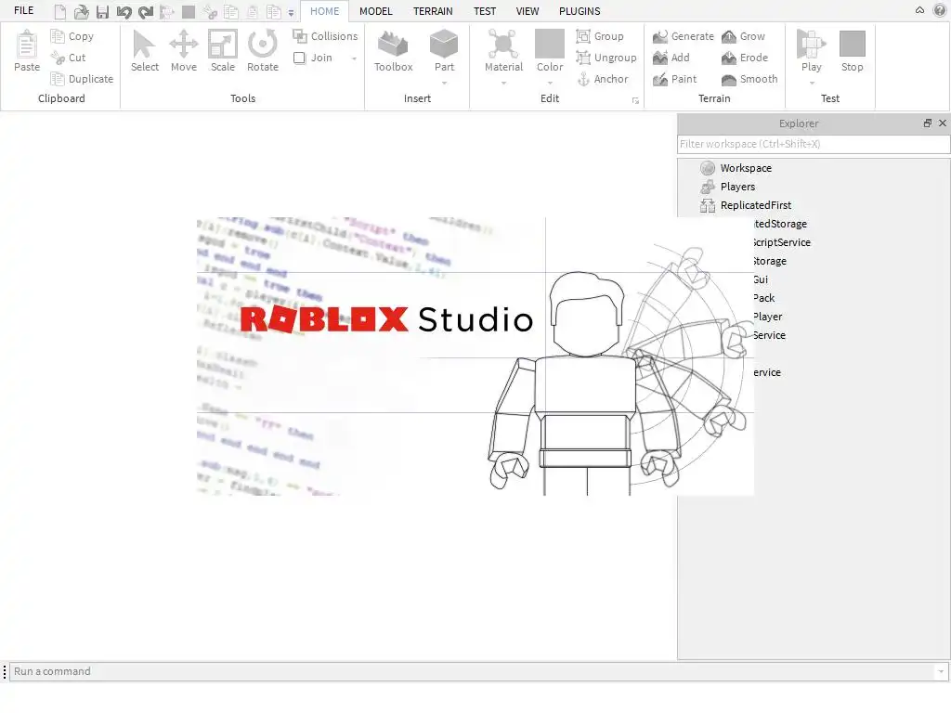Image resolution: width=951 pixels, height=713 pixels.
Task: Click Generate terrain
Action: tap(683, 36)
